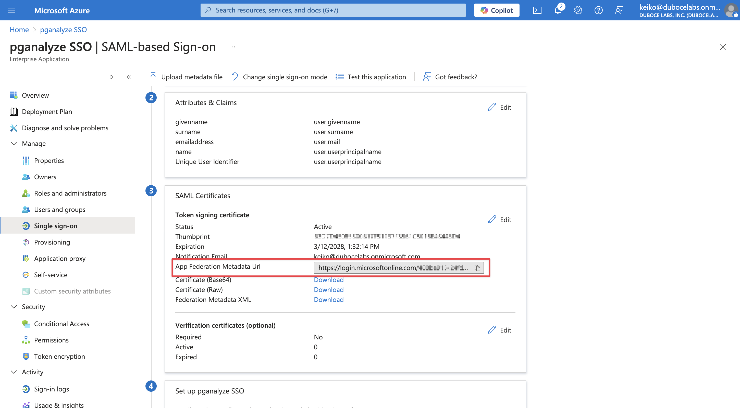
Task: Download Federation Metadata XML
Action: [329, 300]
